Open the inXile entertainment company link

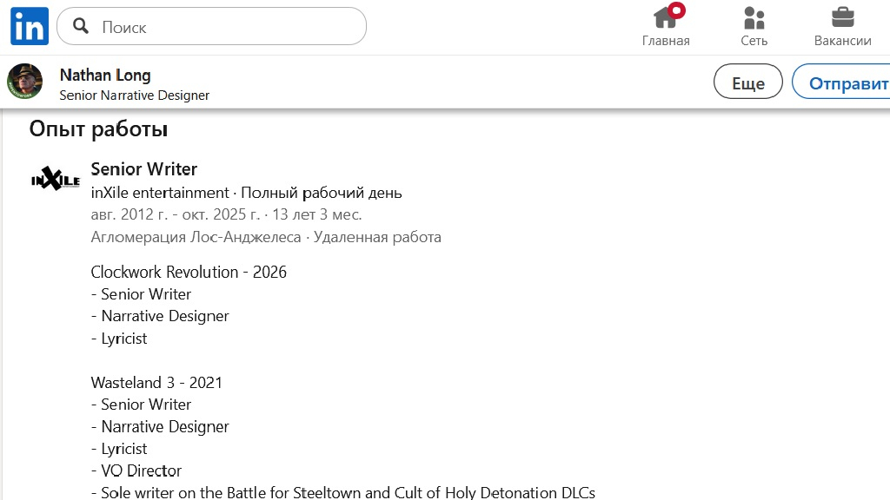160,192
